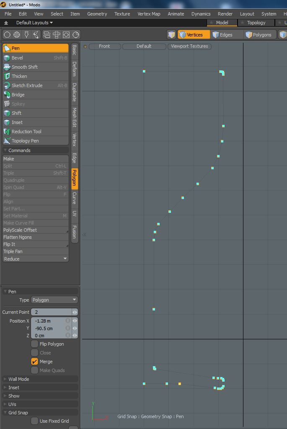Select the Pen tool in tool list

pyautogui.click(x=36, y=48)
